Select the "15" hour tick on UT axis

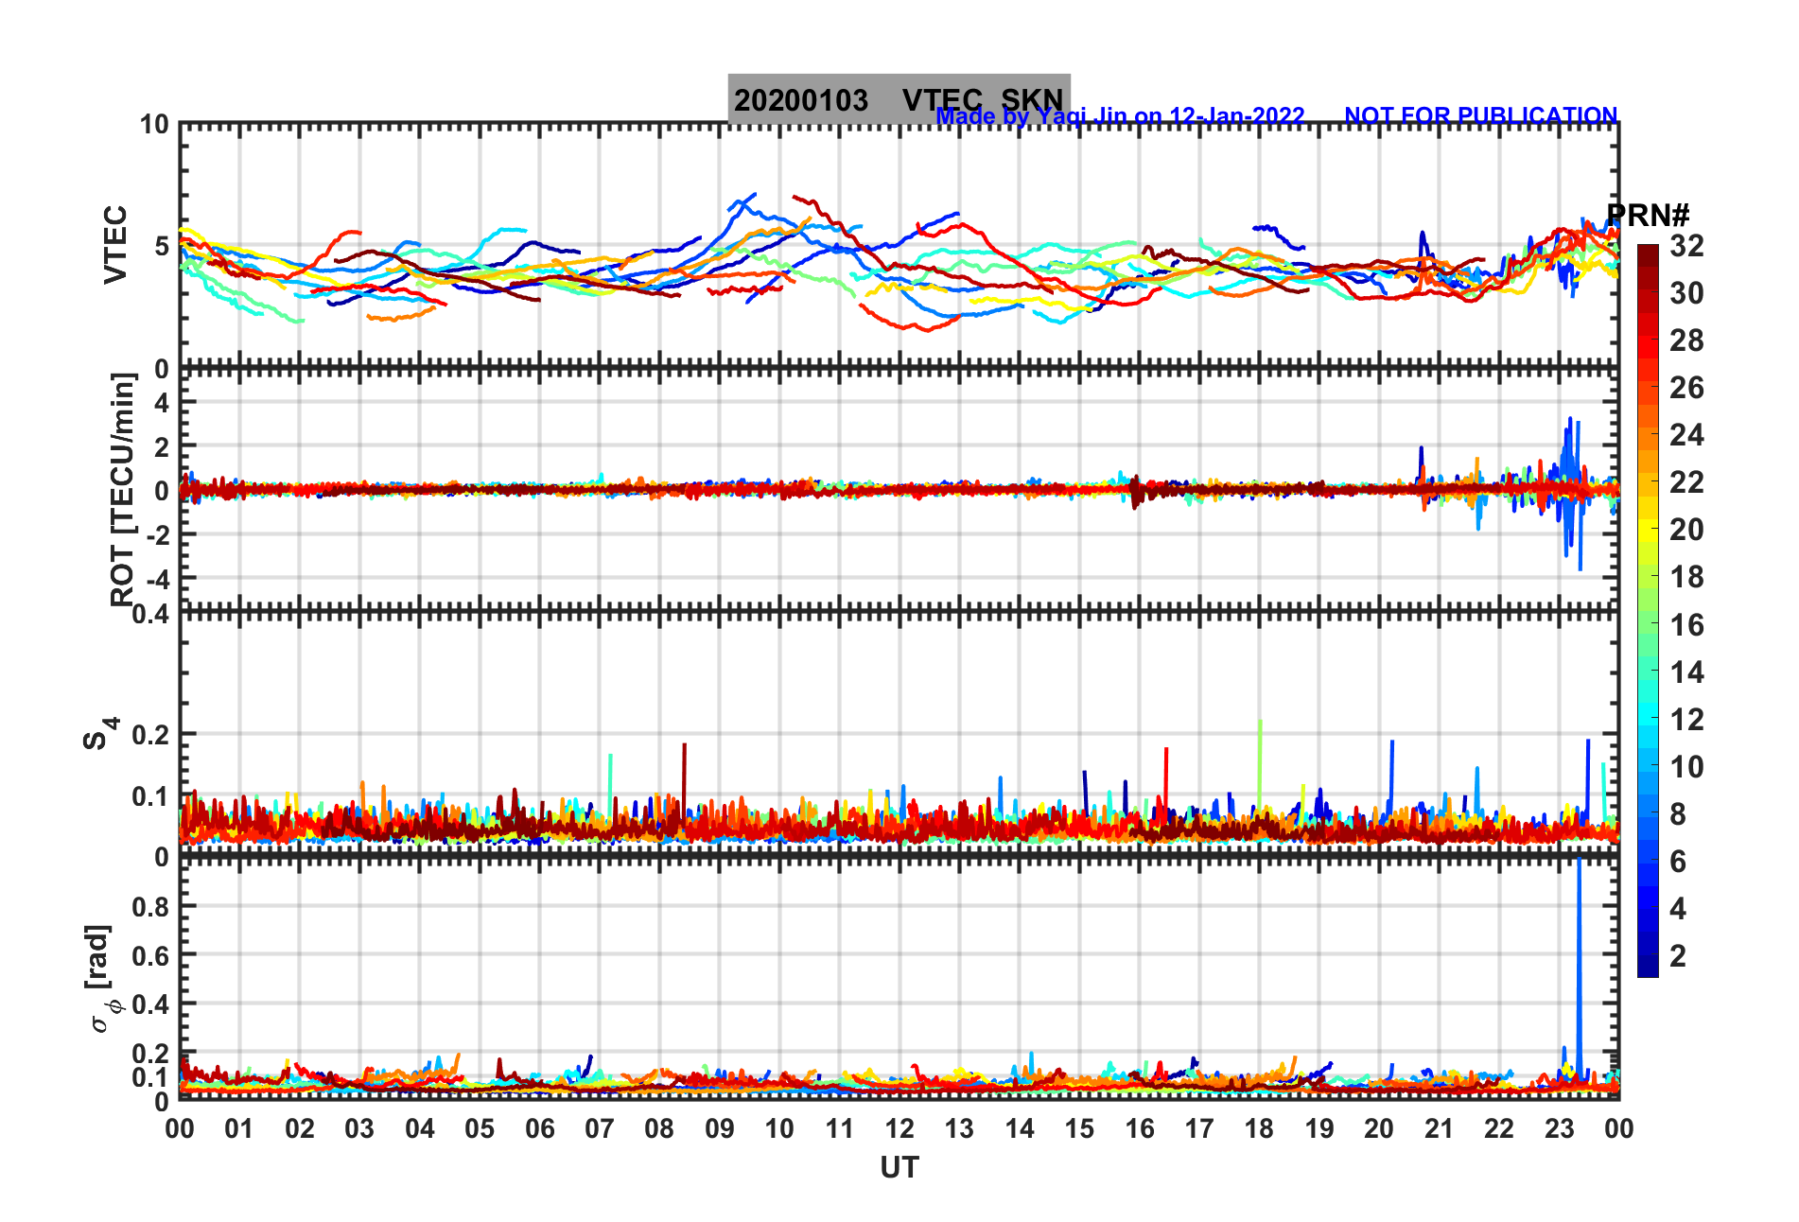(1079, 1128)
